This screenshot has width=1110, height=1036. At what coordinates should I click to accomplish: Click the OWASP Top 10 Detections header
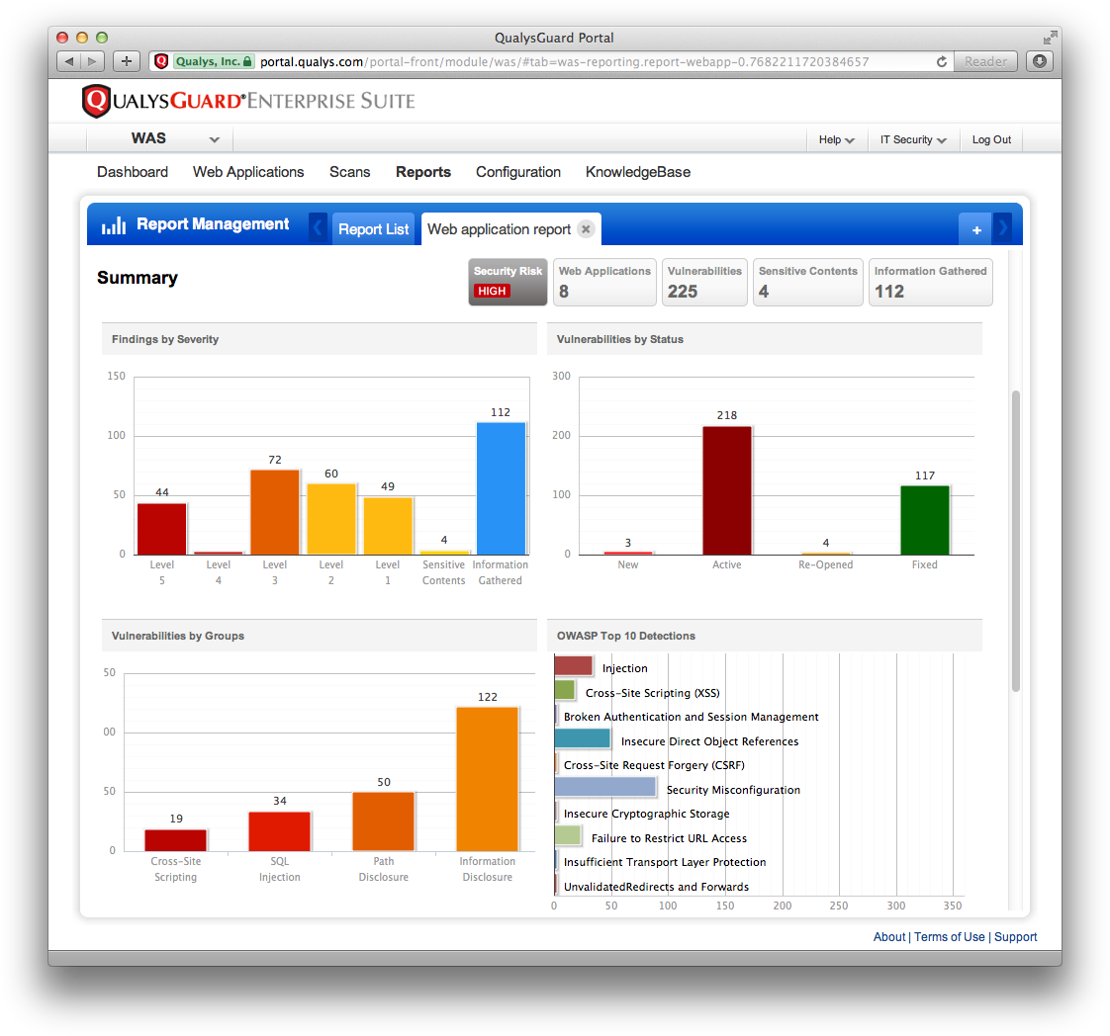[x=765, y=636]
